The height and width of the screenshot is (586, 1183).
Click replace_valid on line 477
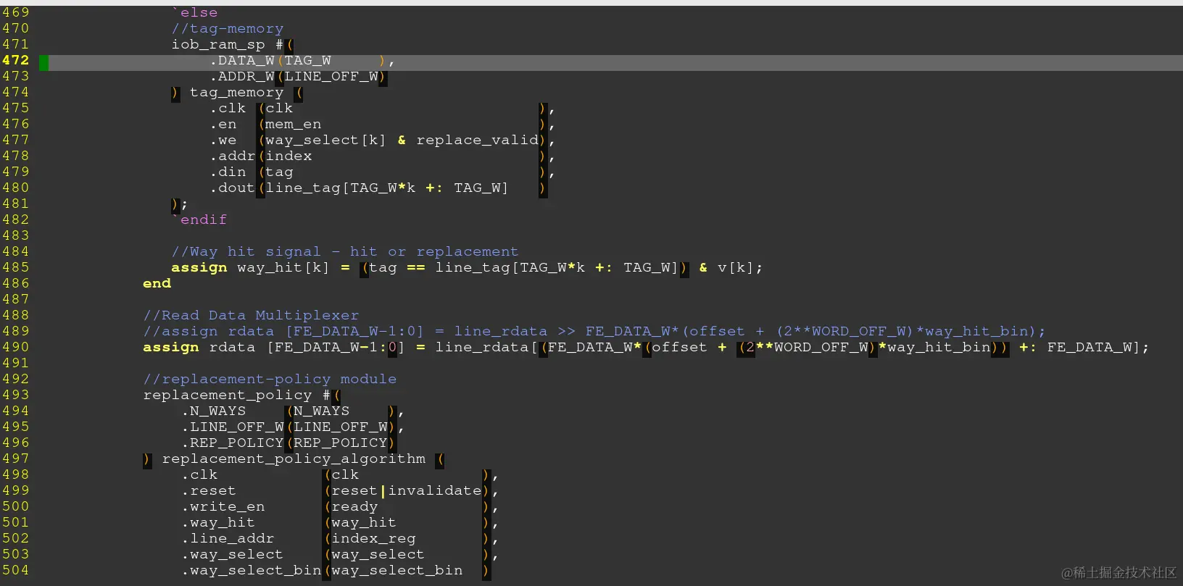click(477, 140)
